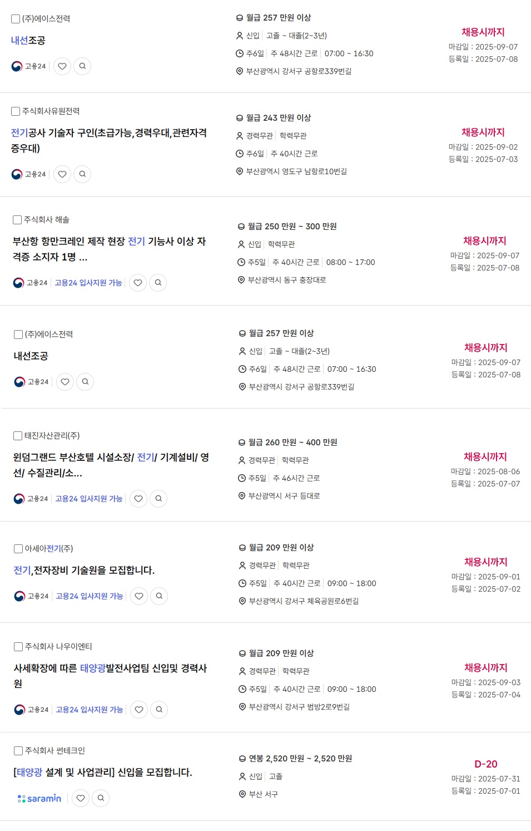Select the 주식회사유원전력 checkbox

[16, 111]
